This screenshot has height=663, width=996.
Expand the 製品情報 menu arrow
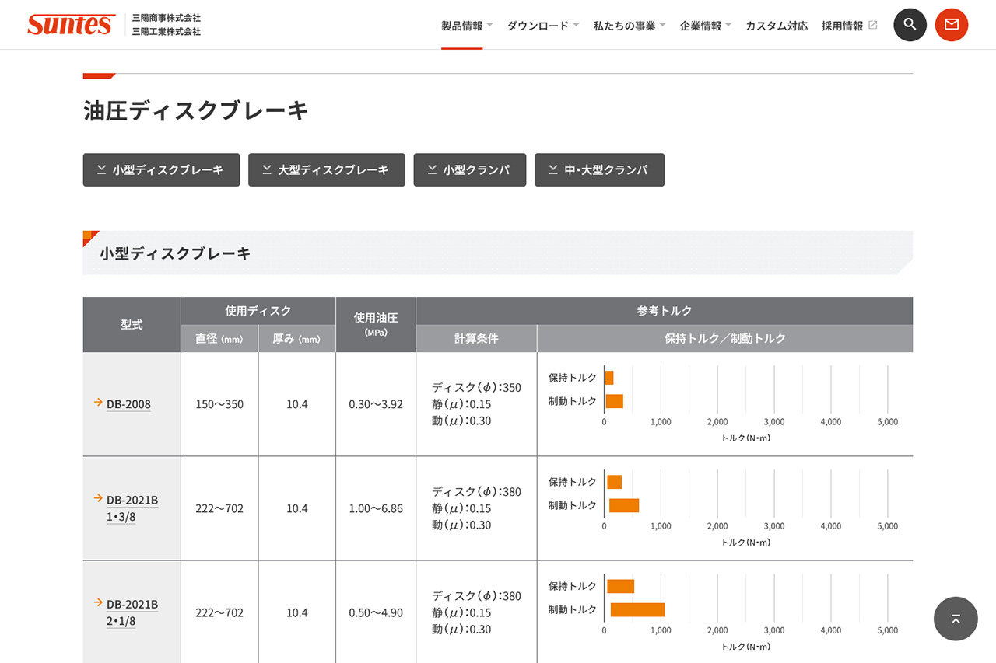point(490,25)
